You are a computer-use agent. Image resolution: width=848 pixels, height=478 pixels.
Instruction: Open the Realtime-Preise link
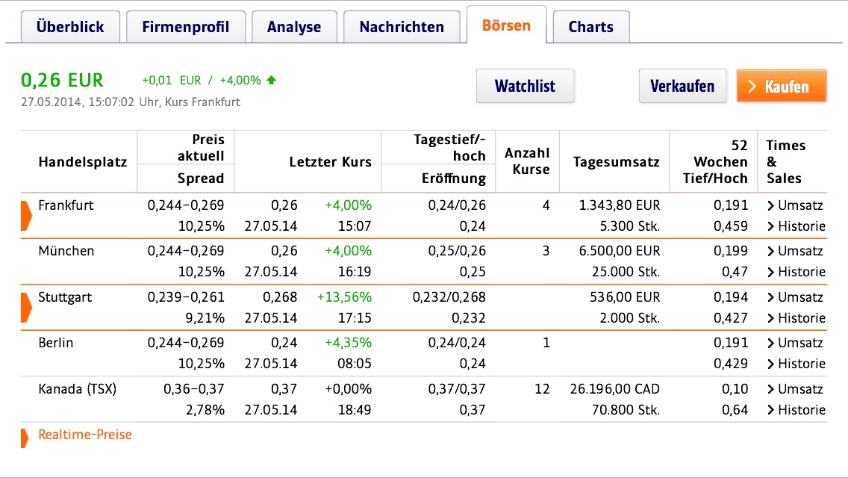pyautogui.click(x=85, y=435)
